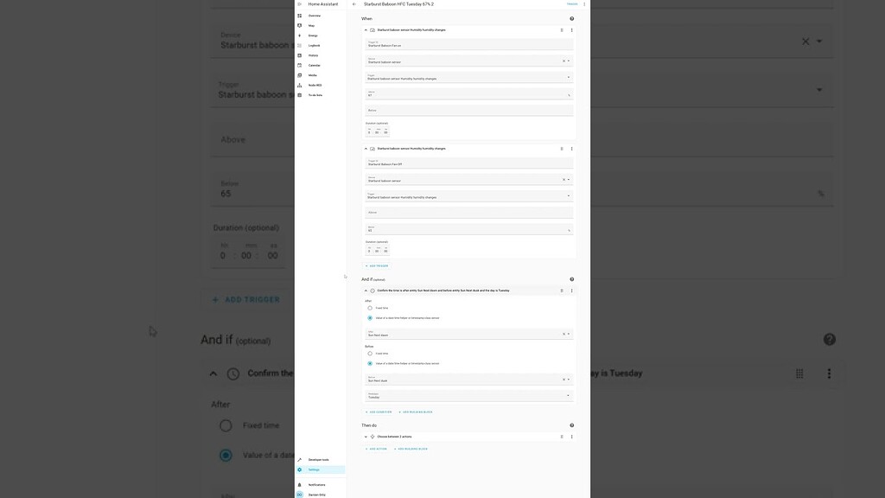The height and width of the screenshot is (498, 885).
Task: Choose Value of a date/time helper under After
Action: [370, 318]
